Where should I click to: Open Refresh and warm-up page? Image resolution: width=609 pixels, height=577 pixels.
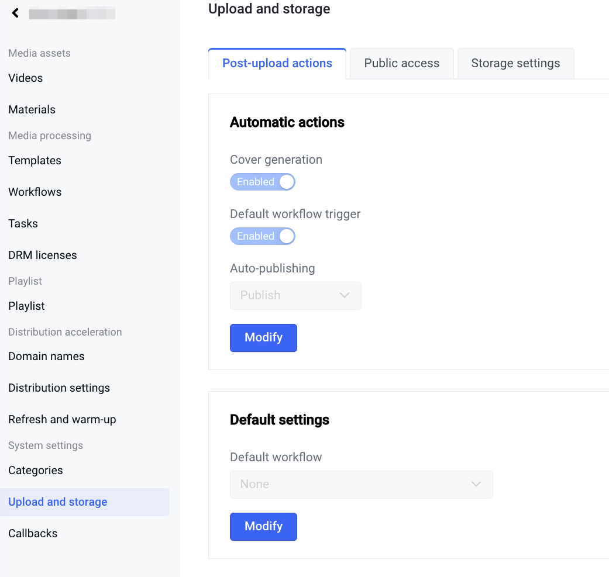(x=63, y=420)
